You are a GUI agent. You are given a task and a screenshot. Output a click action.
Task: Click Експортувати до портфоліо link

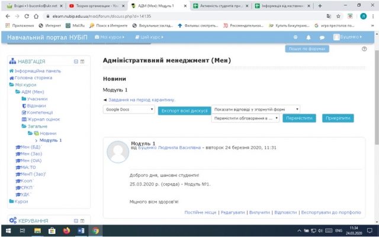pyautogui.click(x=331, y=212)
